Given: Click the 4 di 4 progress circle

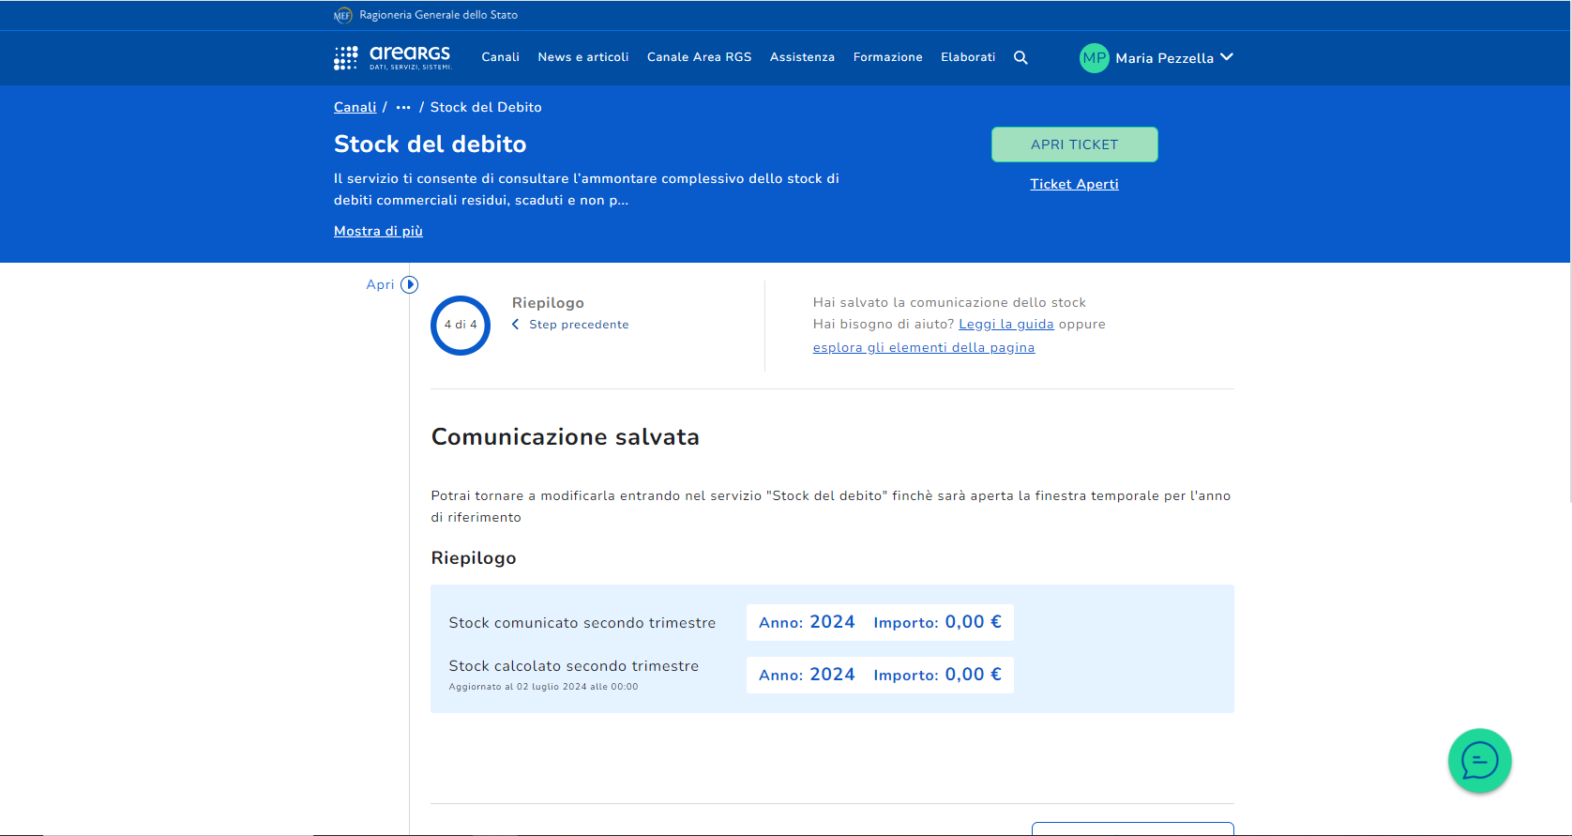Looking at the screenshot, I should 461,326.
